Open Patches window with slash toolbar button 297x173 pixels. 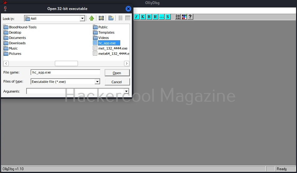pyautogui.click(x=137, y=17)
